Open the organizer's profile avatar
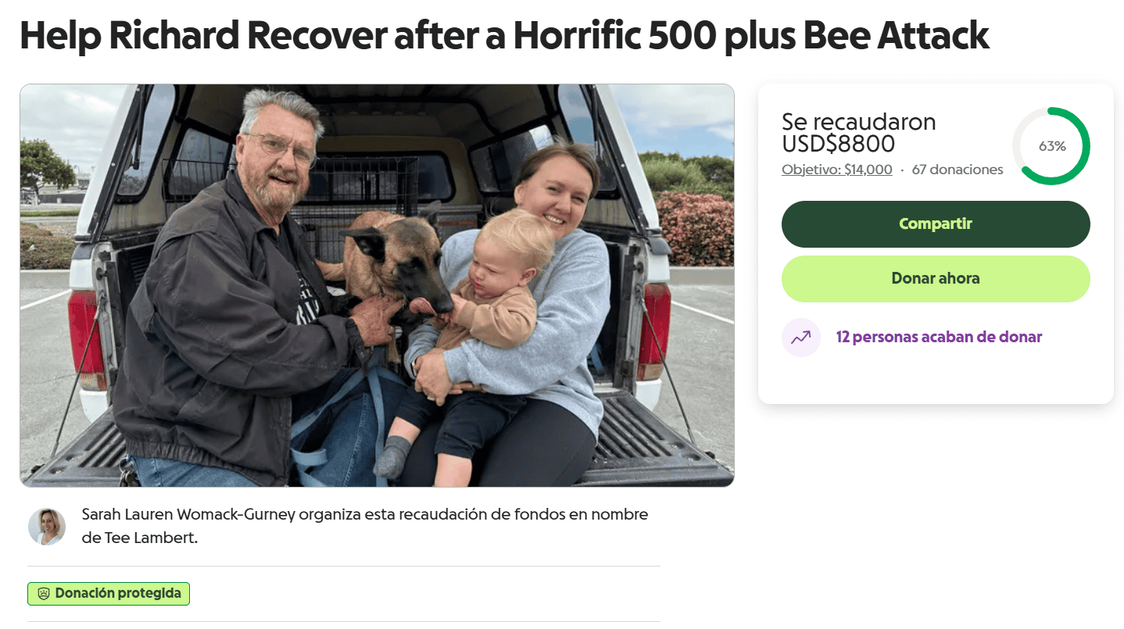This screenshot has height=629, width=1124. (x=47, y=527)
